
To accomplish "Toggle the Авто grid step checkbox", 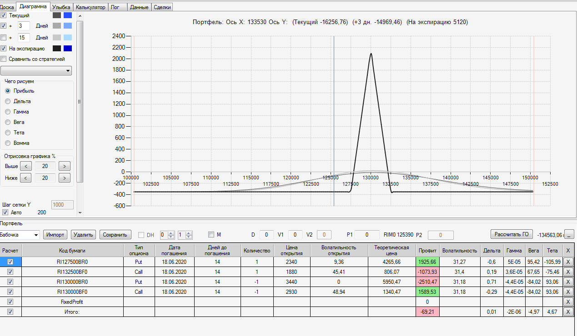I will point(5,212).
